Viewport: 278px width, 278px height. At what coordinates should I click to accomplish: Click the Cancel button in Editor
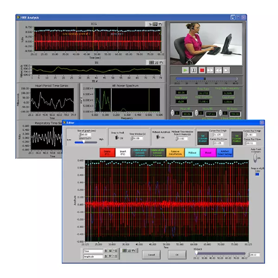pyautogui.click(x=152, y=255)
